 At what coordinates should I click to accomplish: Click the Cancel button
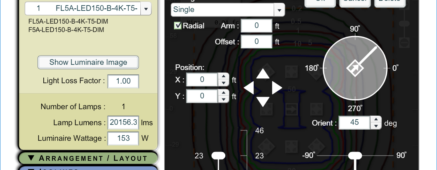(355, 2)
